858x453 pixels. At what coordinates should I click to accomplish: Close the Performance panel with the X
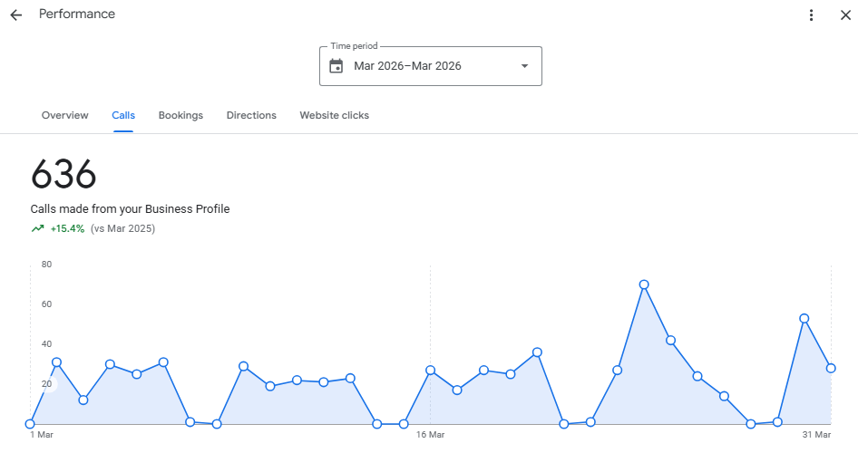[x=845, y=14]
